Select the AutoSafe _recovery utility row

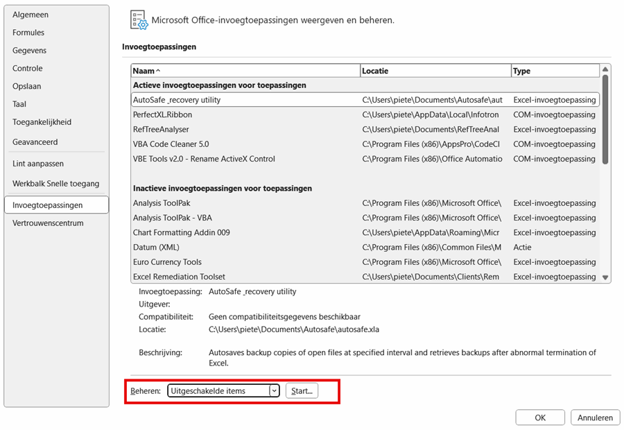(x=365, y=100)
